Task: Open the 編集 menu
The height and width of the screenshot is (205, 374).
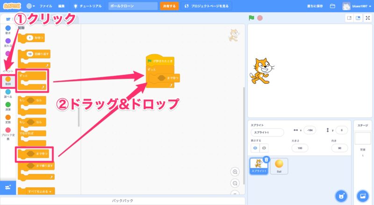Action: tap(62, 6)
